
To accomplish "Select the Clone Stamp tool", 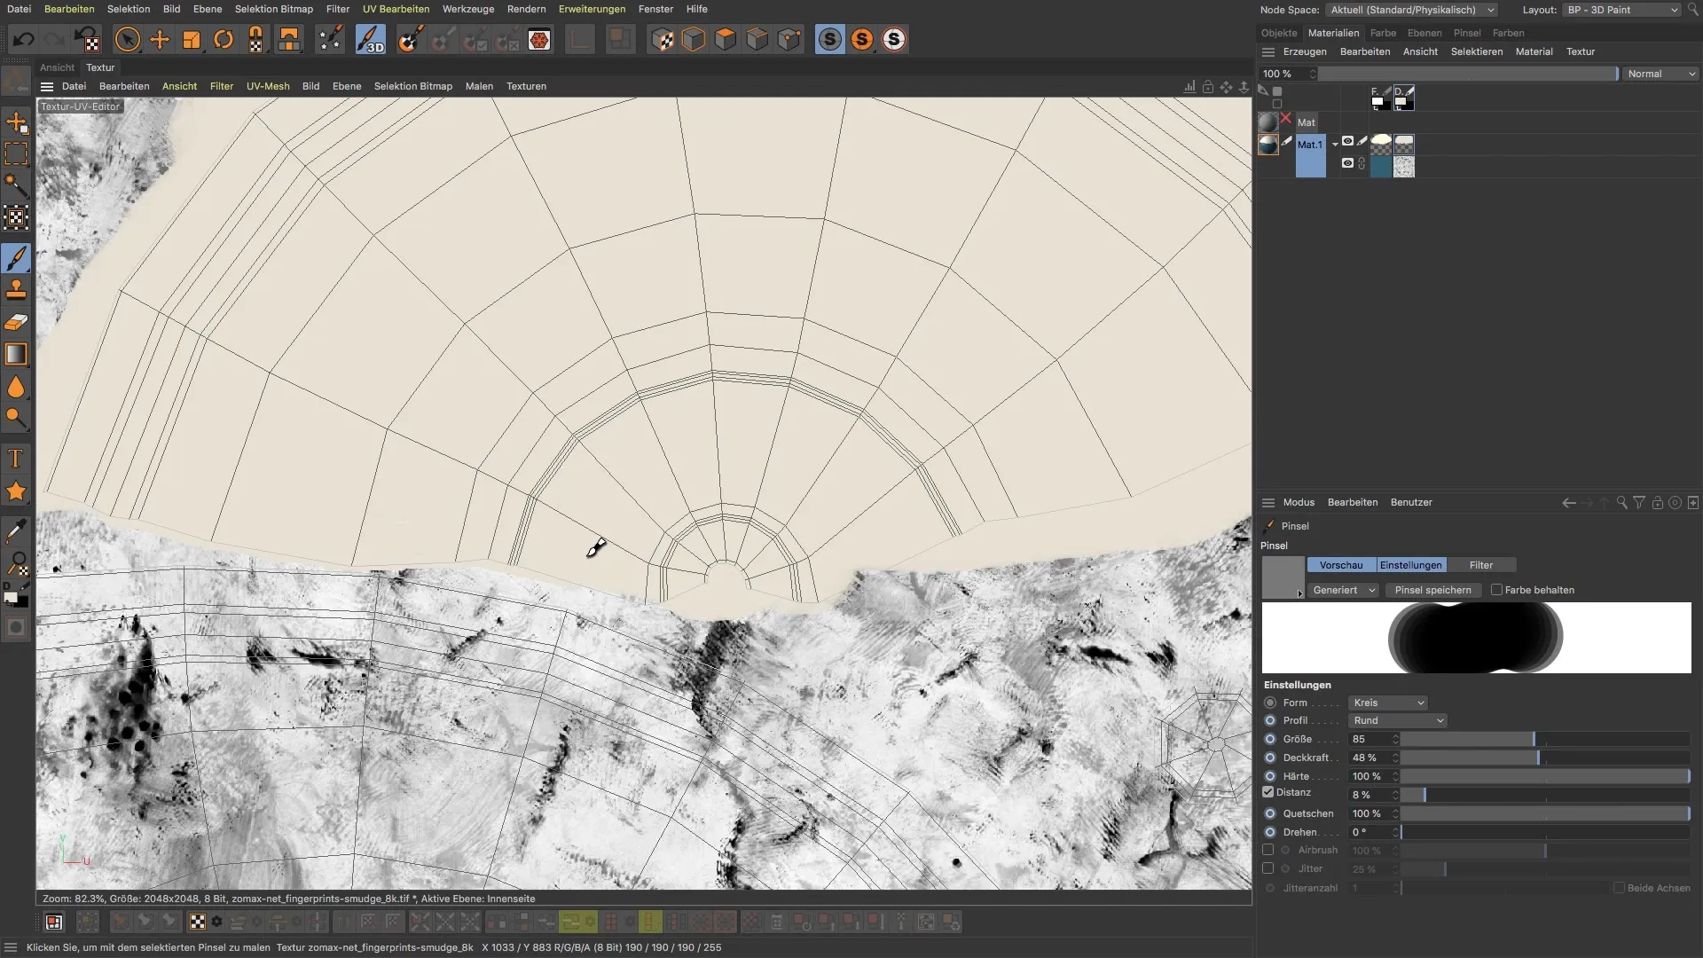I will pos(16,290).
